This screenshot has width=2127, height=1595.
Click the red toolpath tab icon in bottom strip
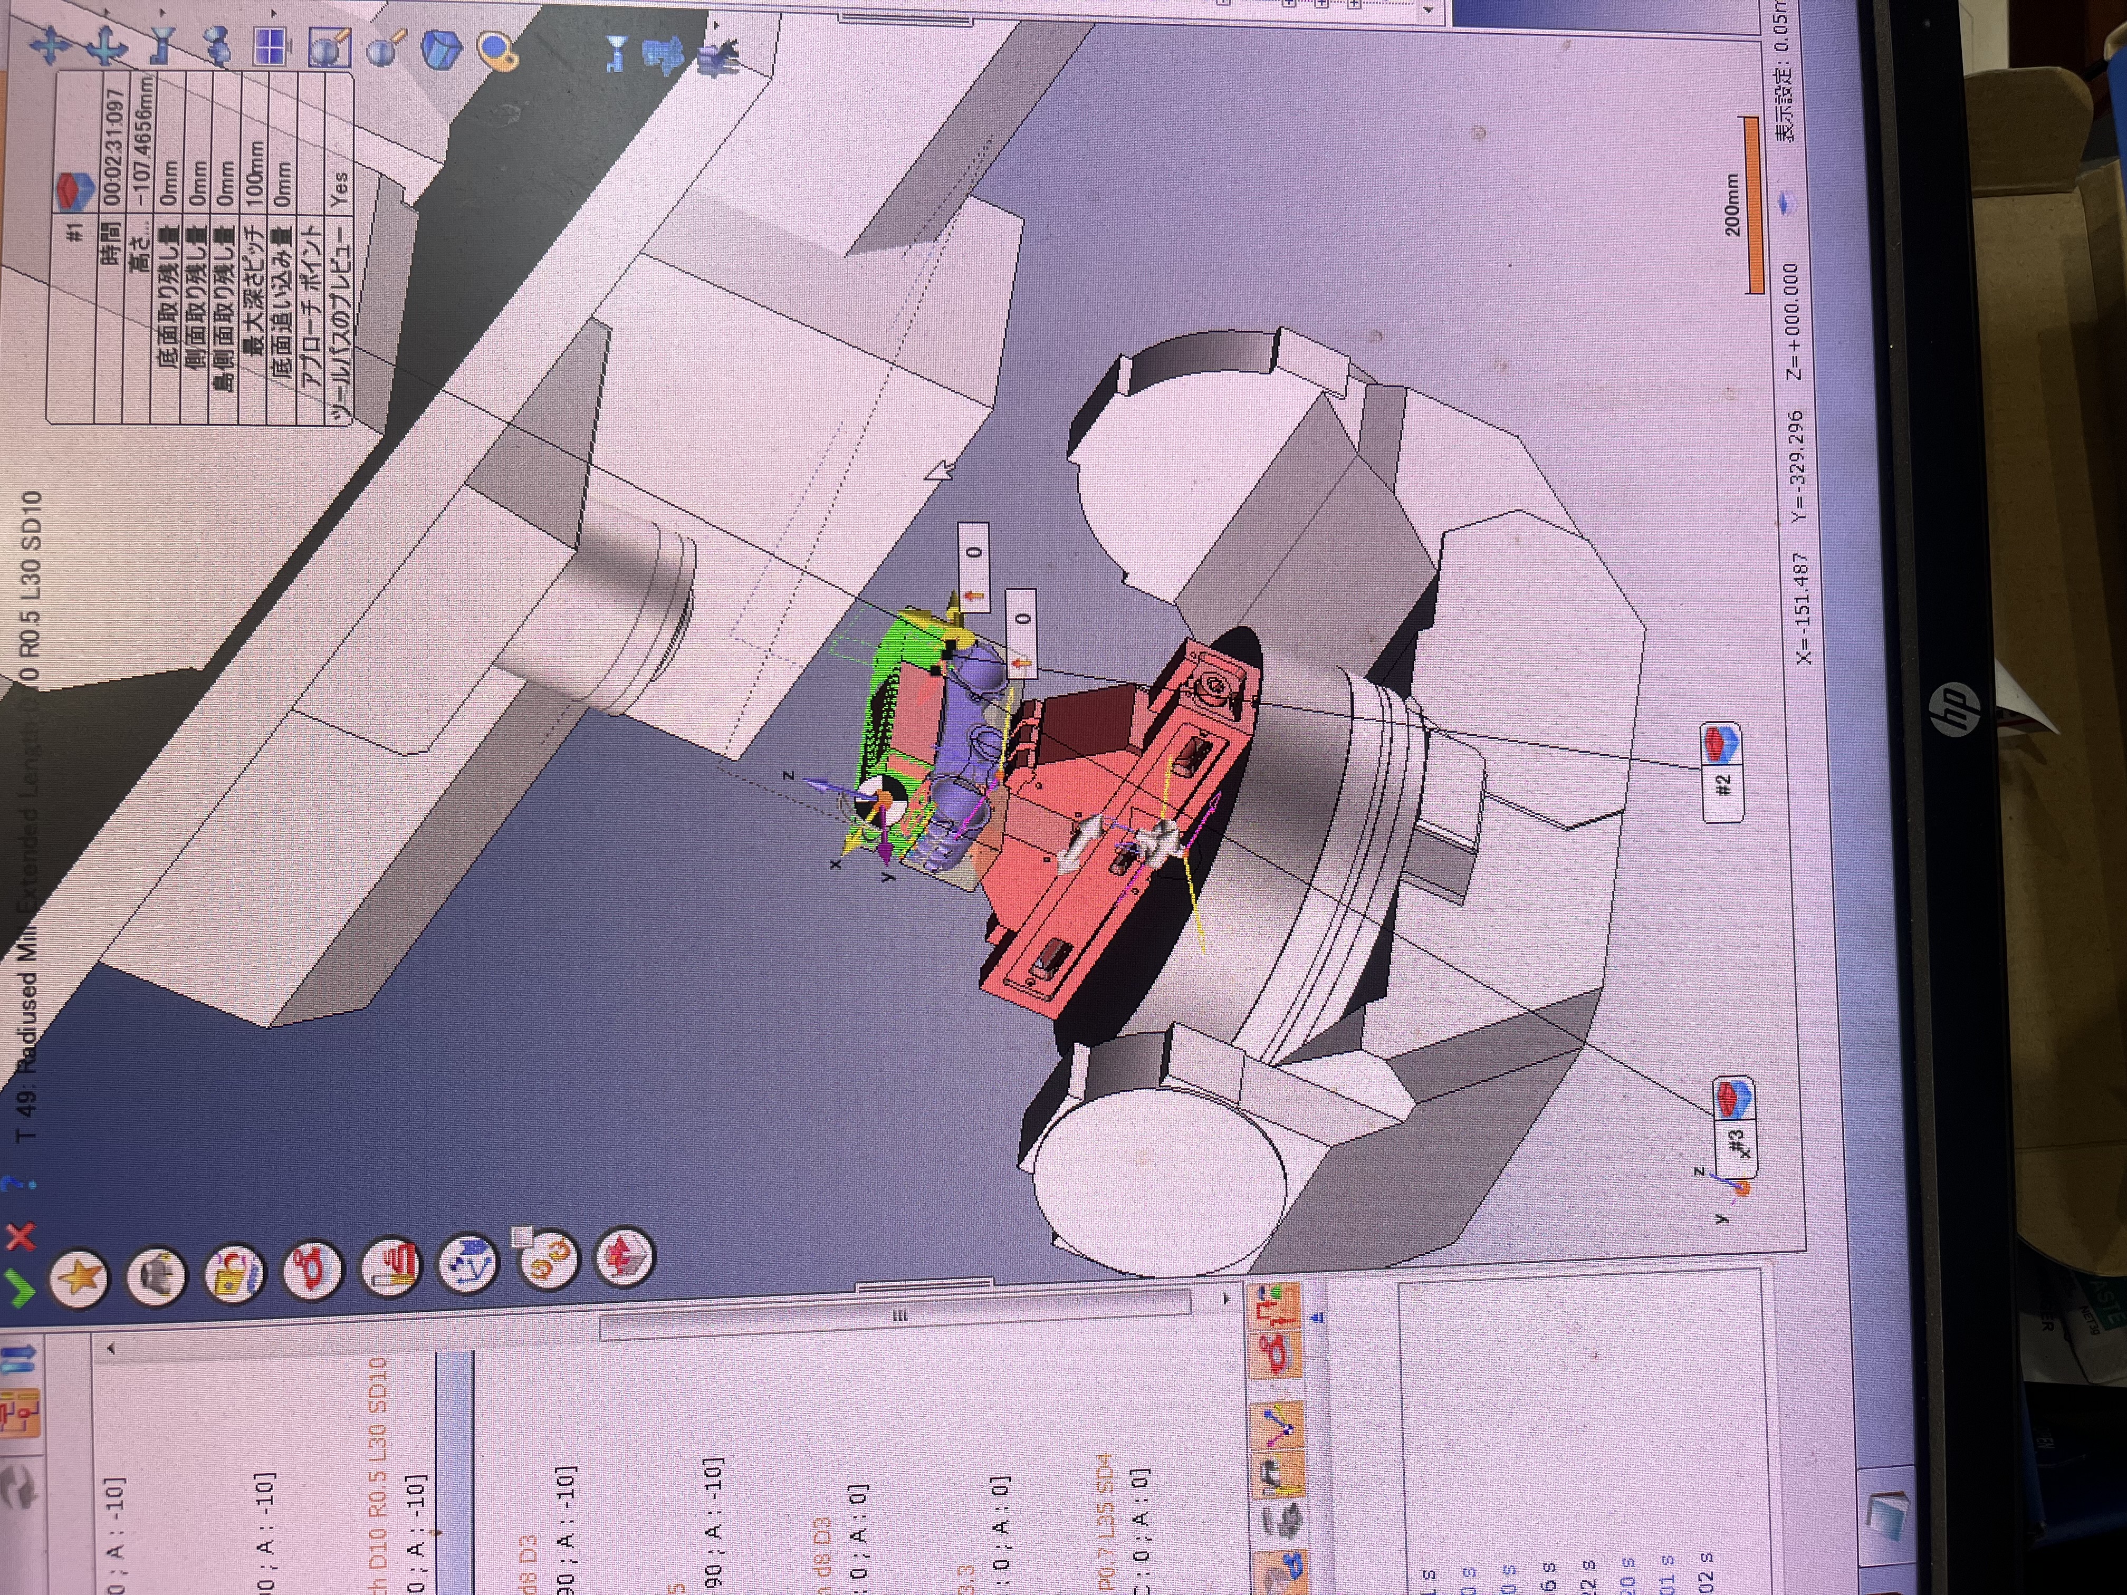(x=1277, y=1357)
